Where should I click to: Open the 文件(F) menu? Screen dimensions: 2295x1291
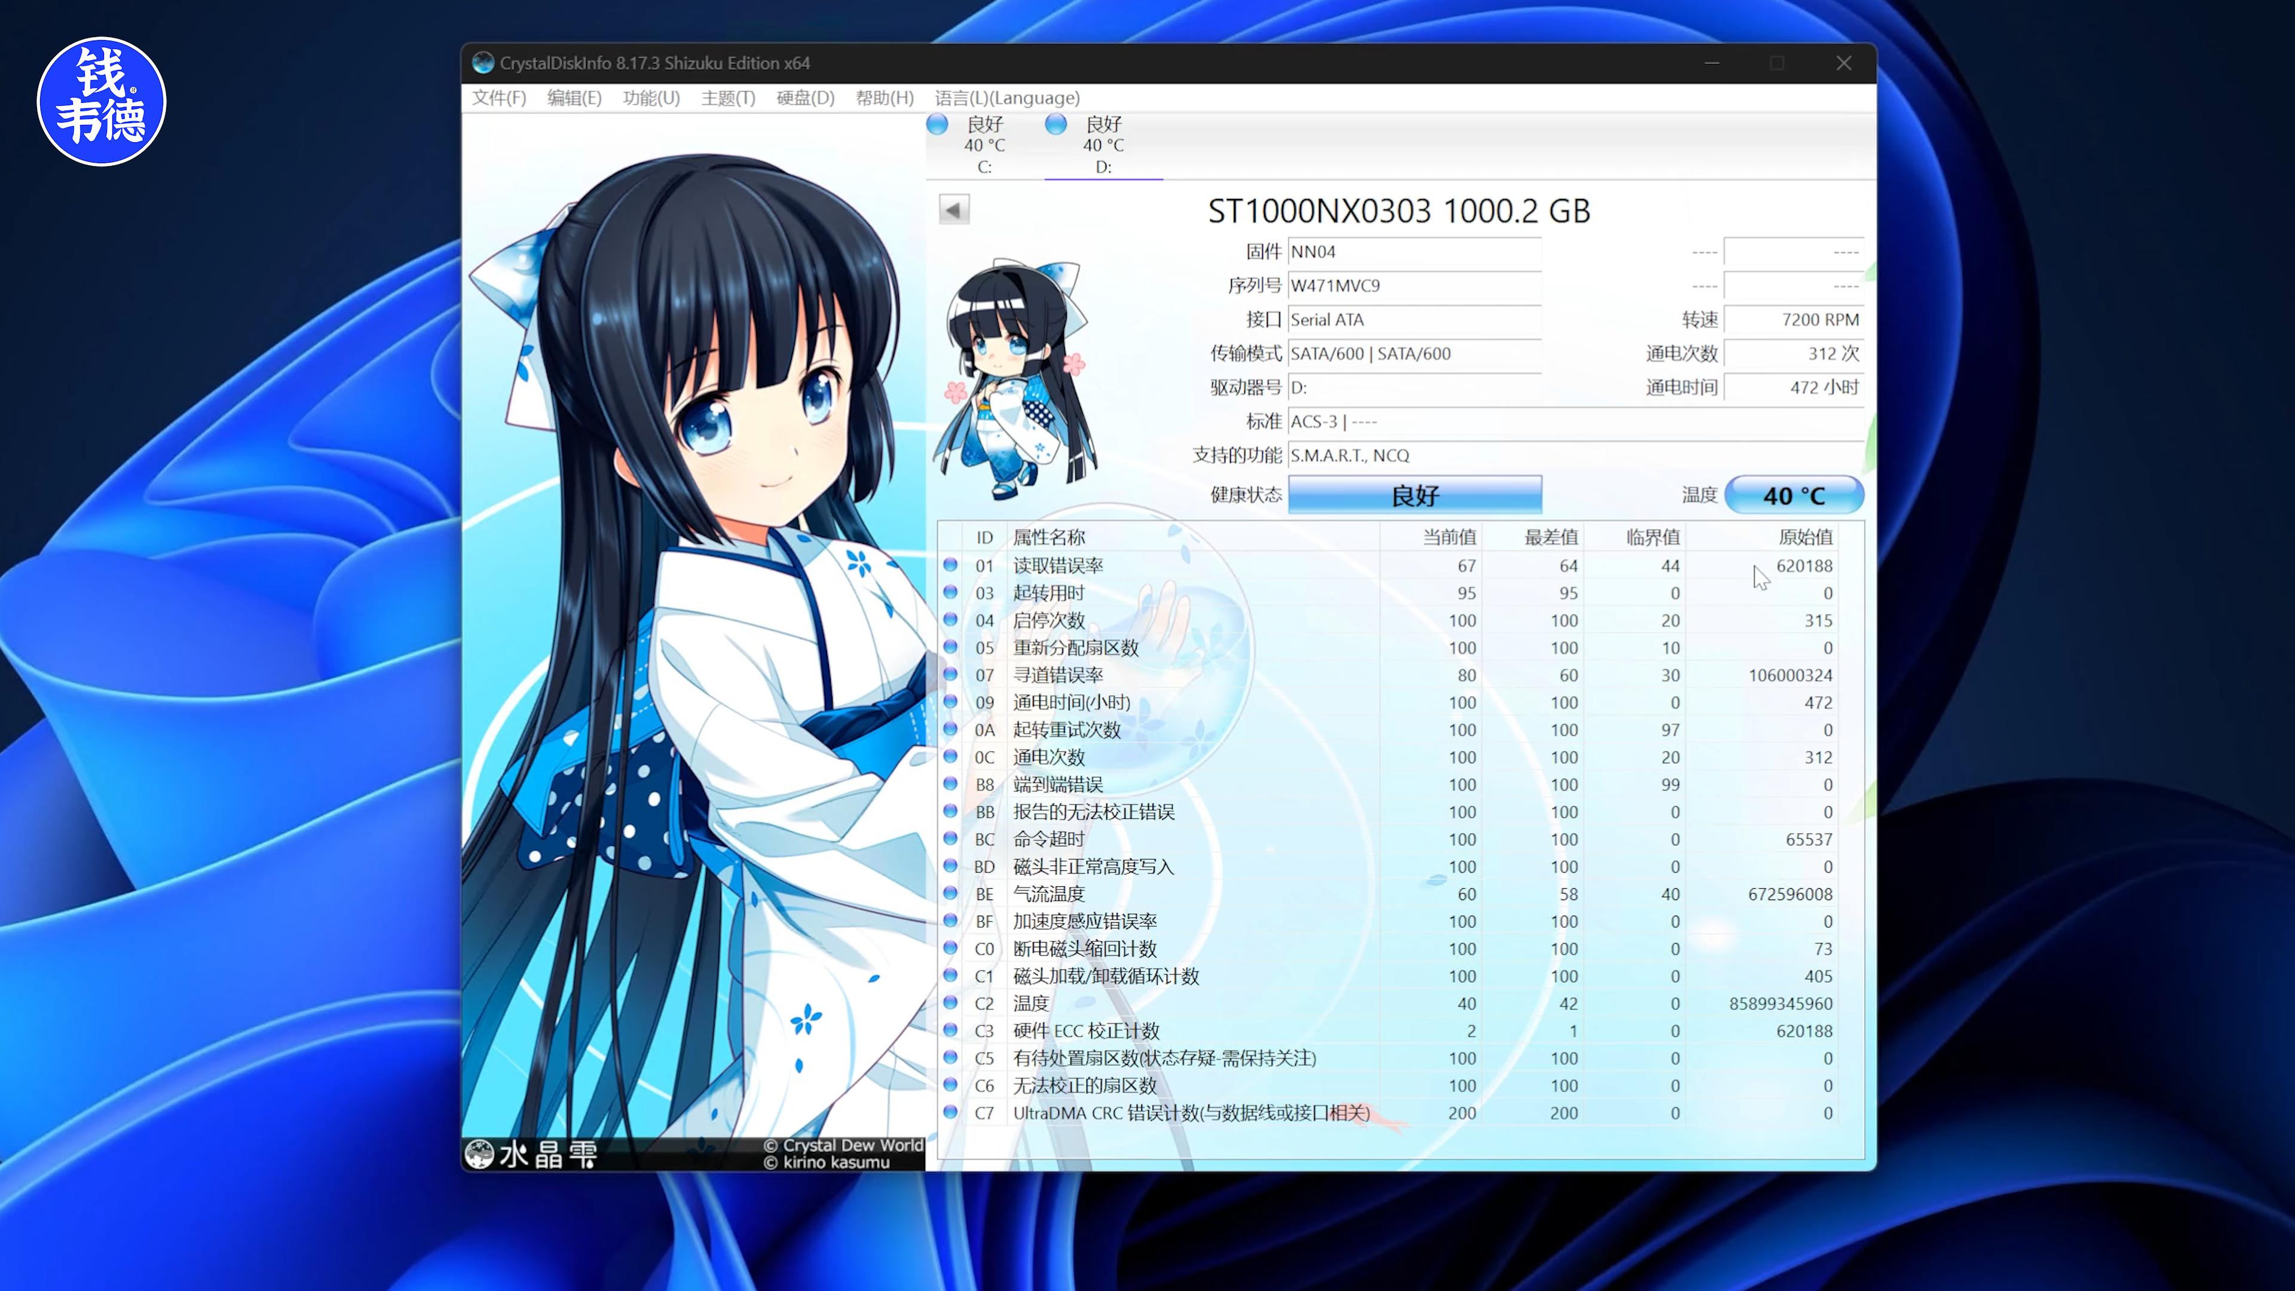pos(498,98)
